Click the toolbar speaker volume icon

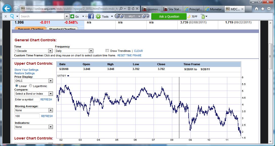point(144,16)
